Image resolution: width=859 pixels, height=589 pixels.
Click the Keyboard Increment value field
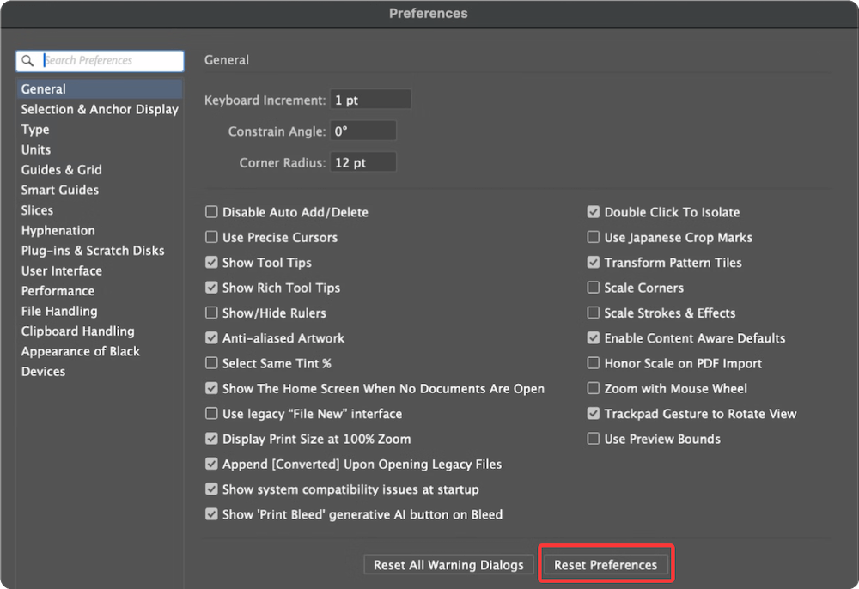click(371, 99)
